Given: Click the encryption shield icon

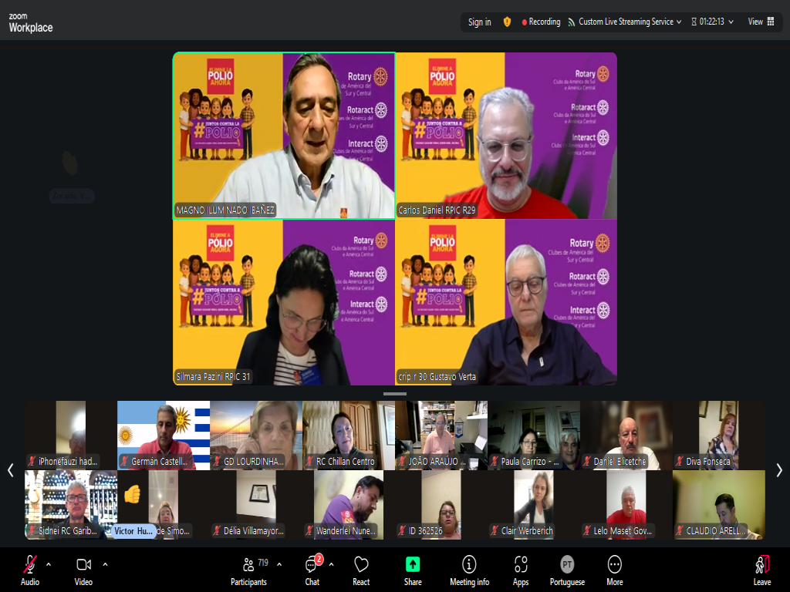Looking at the screenshot, I should tap(507, 22).
